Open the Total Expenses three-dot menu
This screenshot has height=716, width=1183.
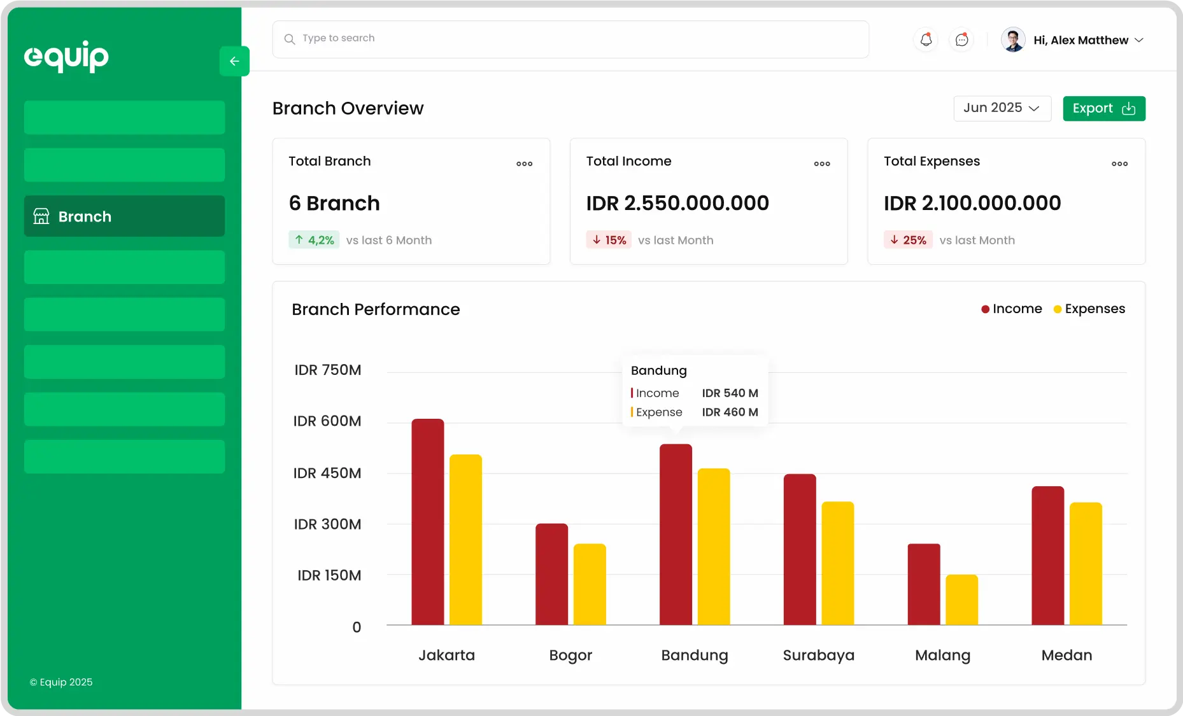pyautogui.click(x=1119, y=164)
